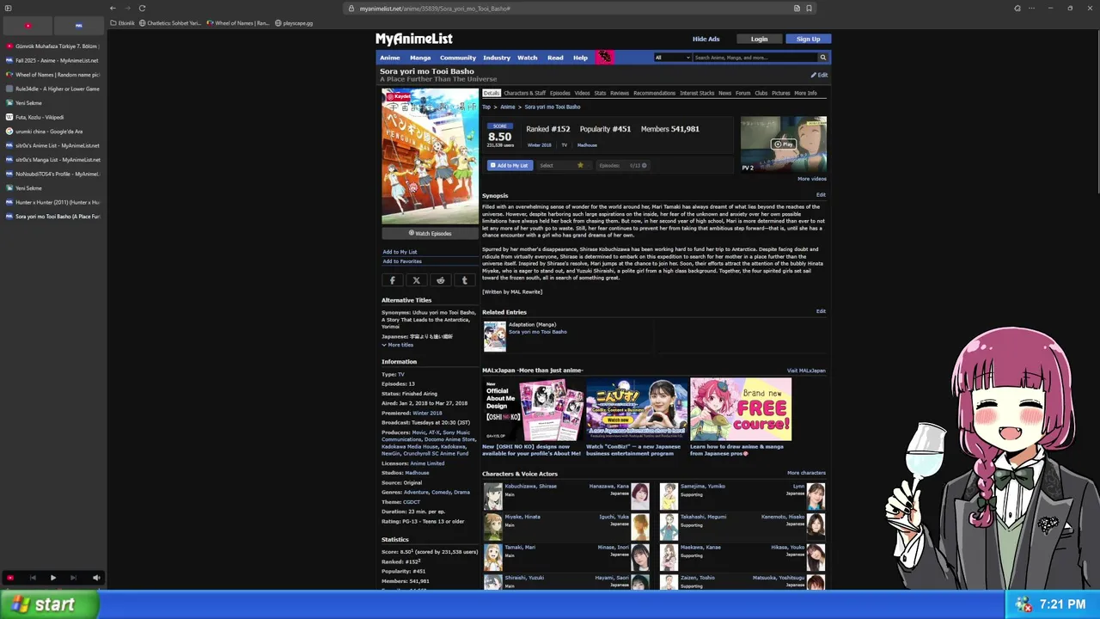Image resolution: width=1100 pixels, height=619 pixels.
Task: Open the pinned MAL tab tile
Action: (79, 26)
